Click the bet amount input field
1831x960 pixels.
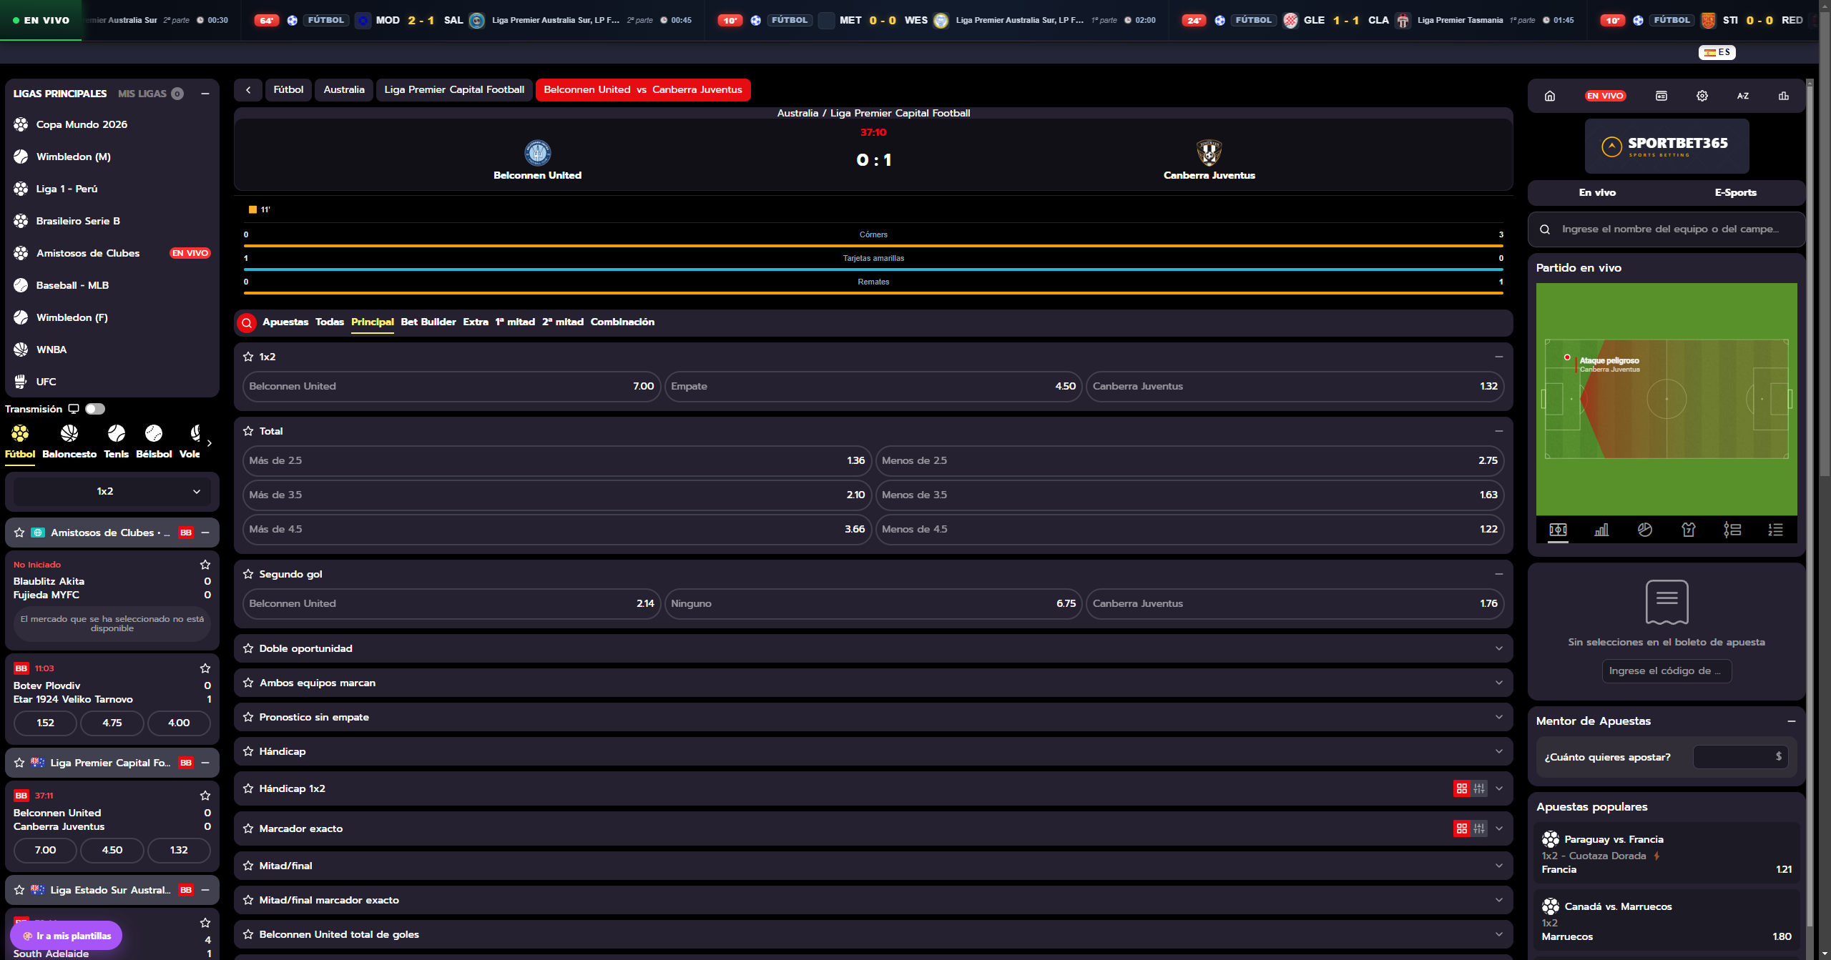pos(1740,757)
